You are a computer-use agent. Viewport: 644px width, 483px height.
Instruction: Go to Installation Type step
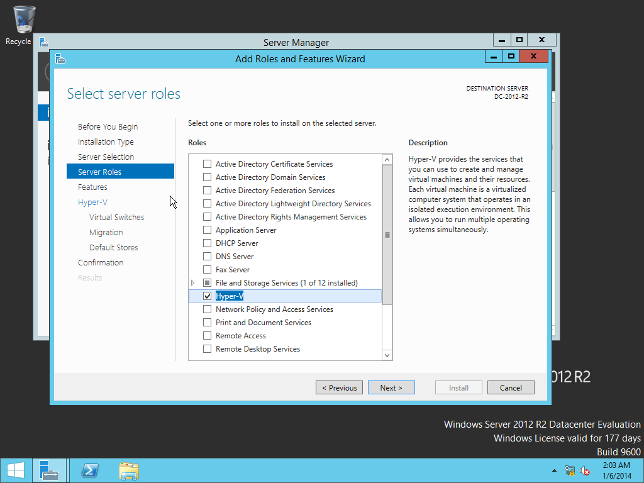pos(106,142)
